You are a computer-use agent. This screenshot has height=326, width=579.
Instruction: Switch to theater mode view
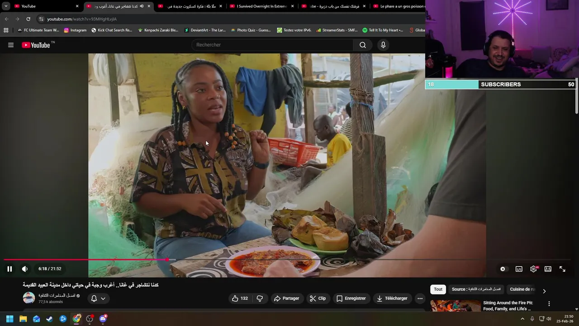pyautogui.click(x=548, y=269)
